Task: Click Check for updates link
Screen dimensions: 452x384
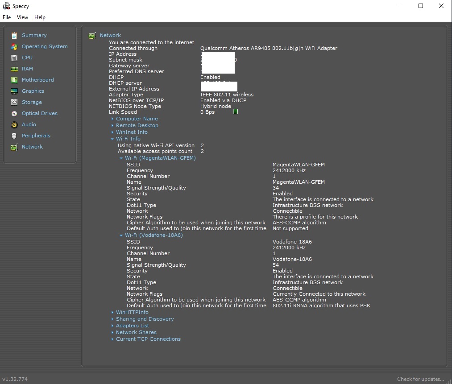Action: click(x=420, y=379)
